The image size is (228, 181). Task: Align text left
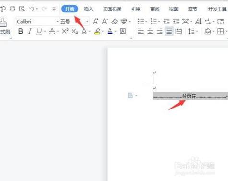[141, 31]
